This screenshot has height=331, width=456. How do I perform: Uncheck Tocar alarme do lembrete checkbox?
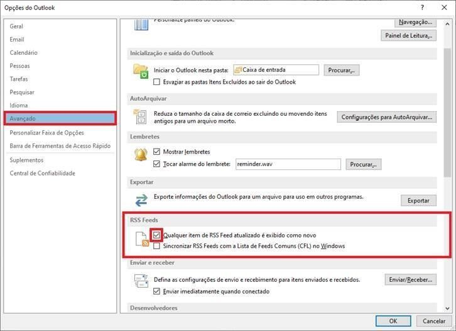click(x=156, y=164)
